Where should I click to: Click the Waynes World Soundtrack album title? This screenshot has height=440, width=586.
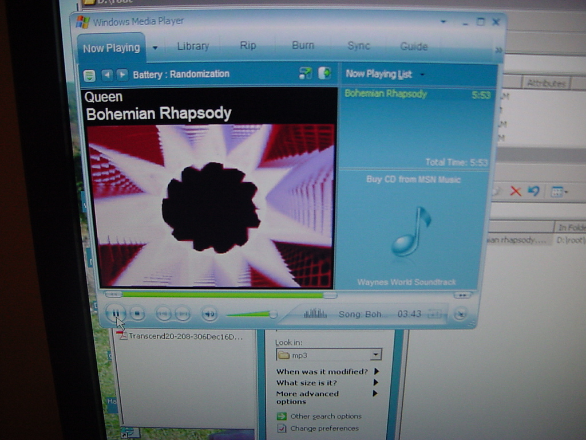coord(407,282)
